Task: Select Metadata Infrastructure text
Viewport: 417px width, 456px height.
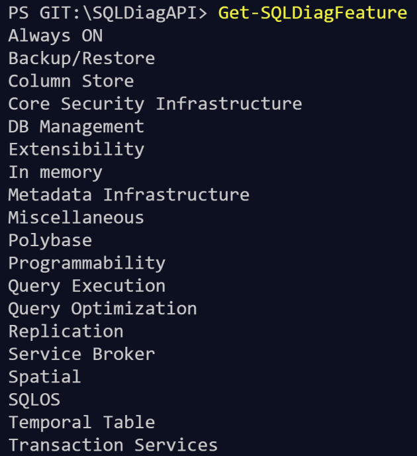Action: point(128,195)
